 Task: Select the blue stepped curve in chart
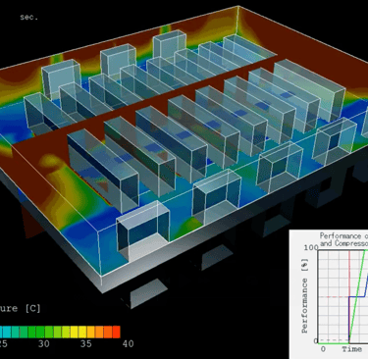point(356,296)
